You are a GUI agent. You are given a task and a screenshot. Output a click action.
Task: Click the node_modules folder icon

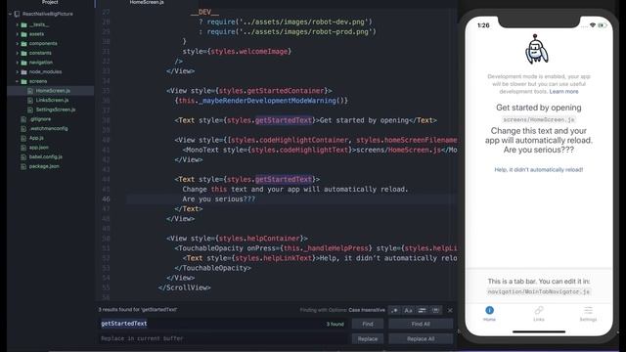23,72
